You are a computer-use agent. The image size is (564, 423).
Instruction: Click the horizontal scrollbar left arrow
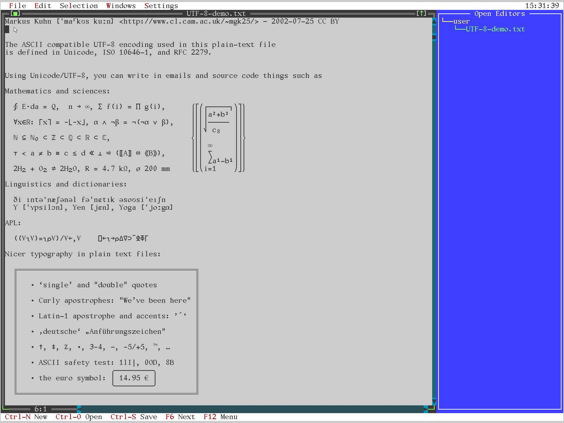pyautogui.click(x=79, y=409)
